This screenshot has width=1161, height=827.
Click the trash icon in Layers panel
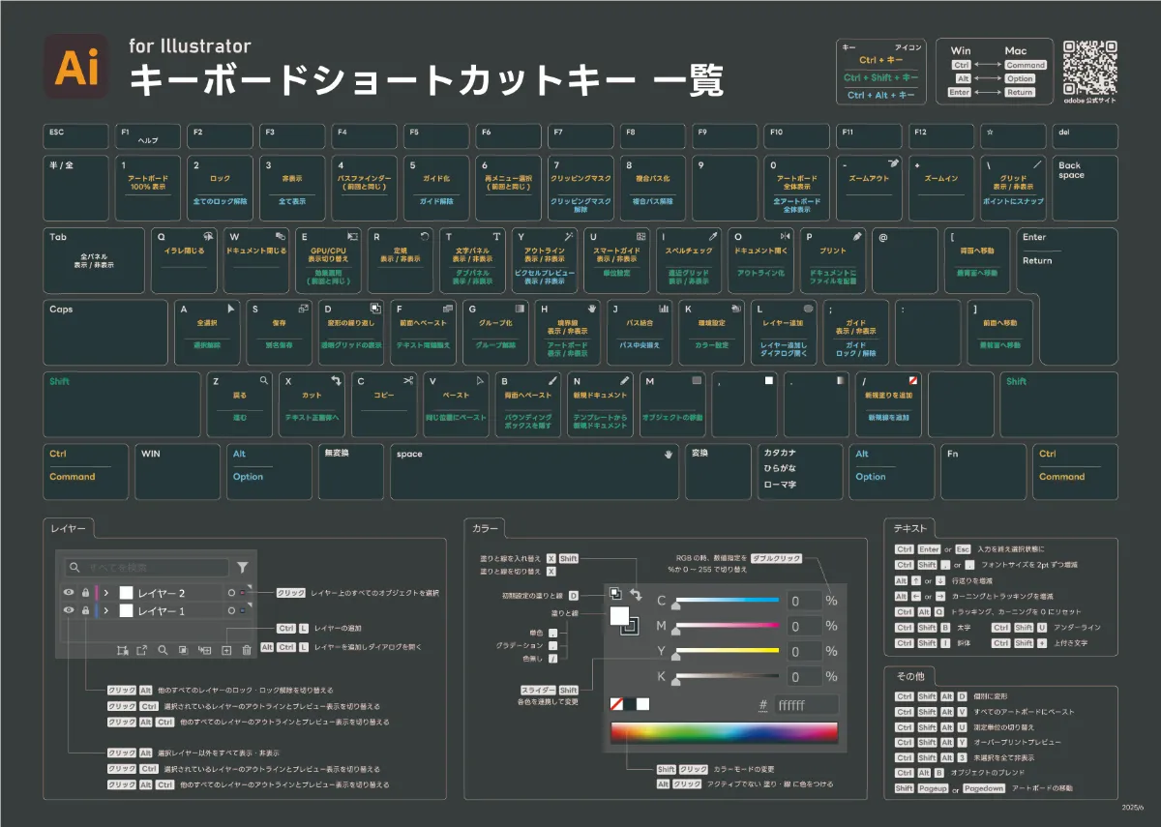click(x=247, y=650)
